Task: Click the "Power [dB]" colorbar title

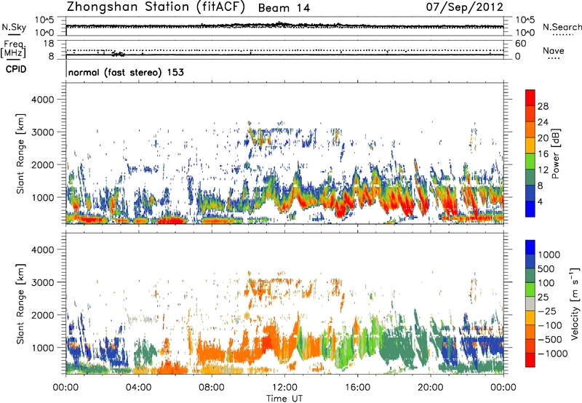Action: (556, 153)
